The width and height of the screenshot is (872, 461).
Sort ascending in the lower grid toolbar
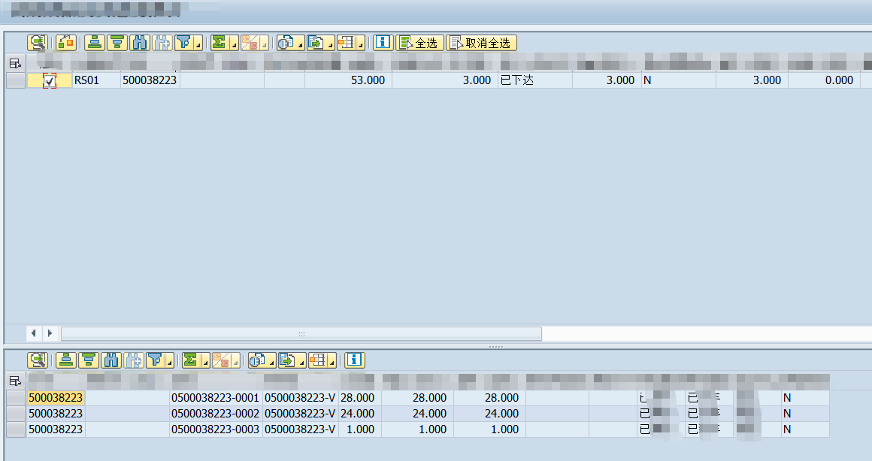(66, 360)
